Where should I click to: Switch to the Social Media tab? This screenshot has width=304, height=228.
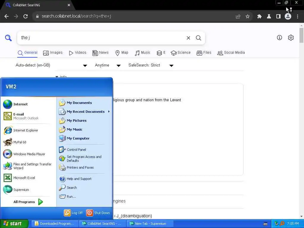[x=231, y=53]
